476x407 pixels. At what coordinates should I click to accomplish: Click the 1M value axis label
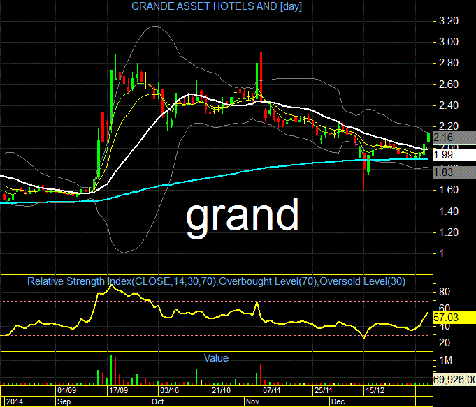pos(446,360)
